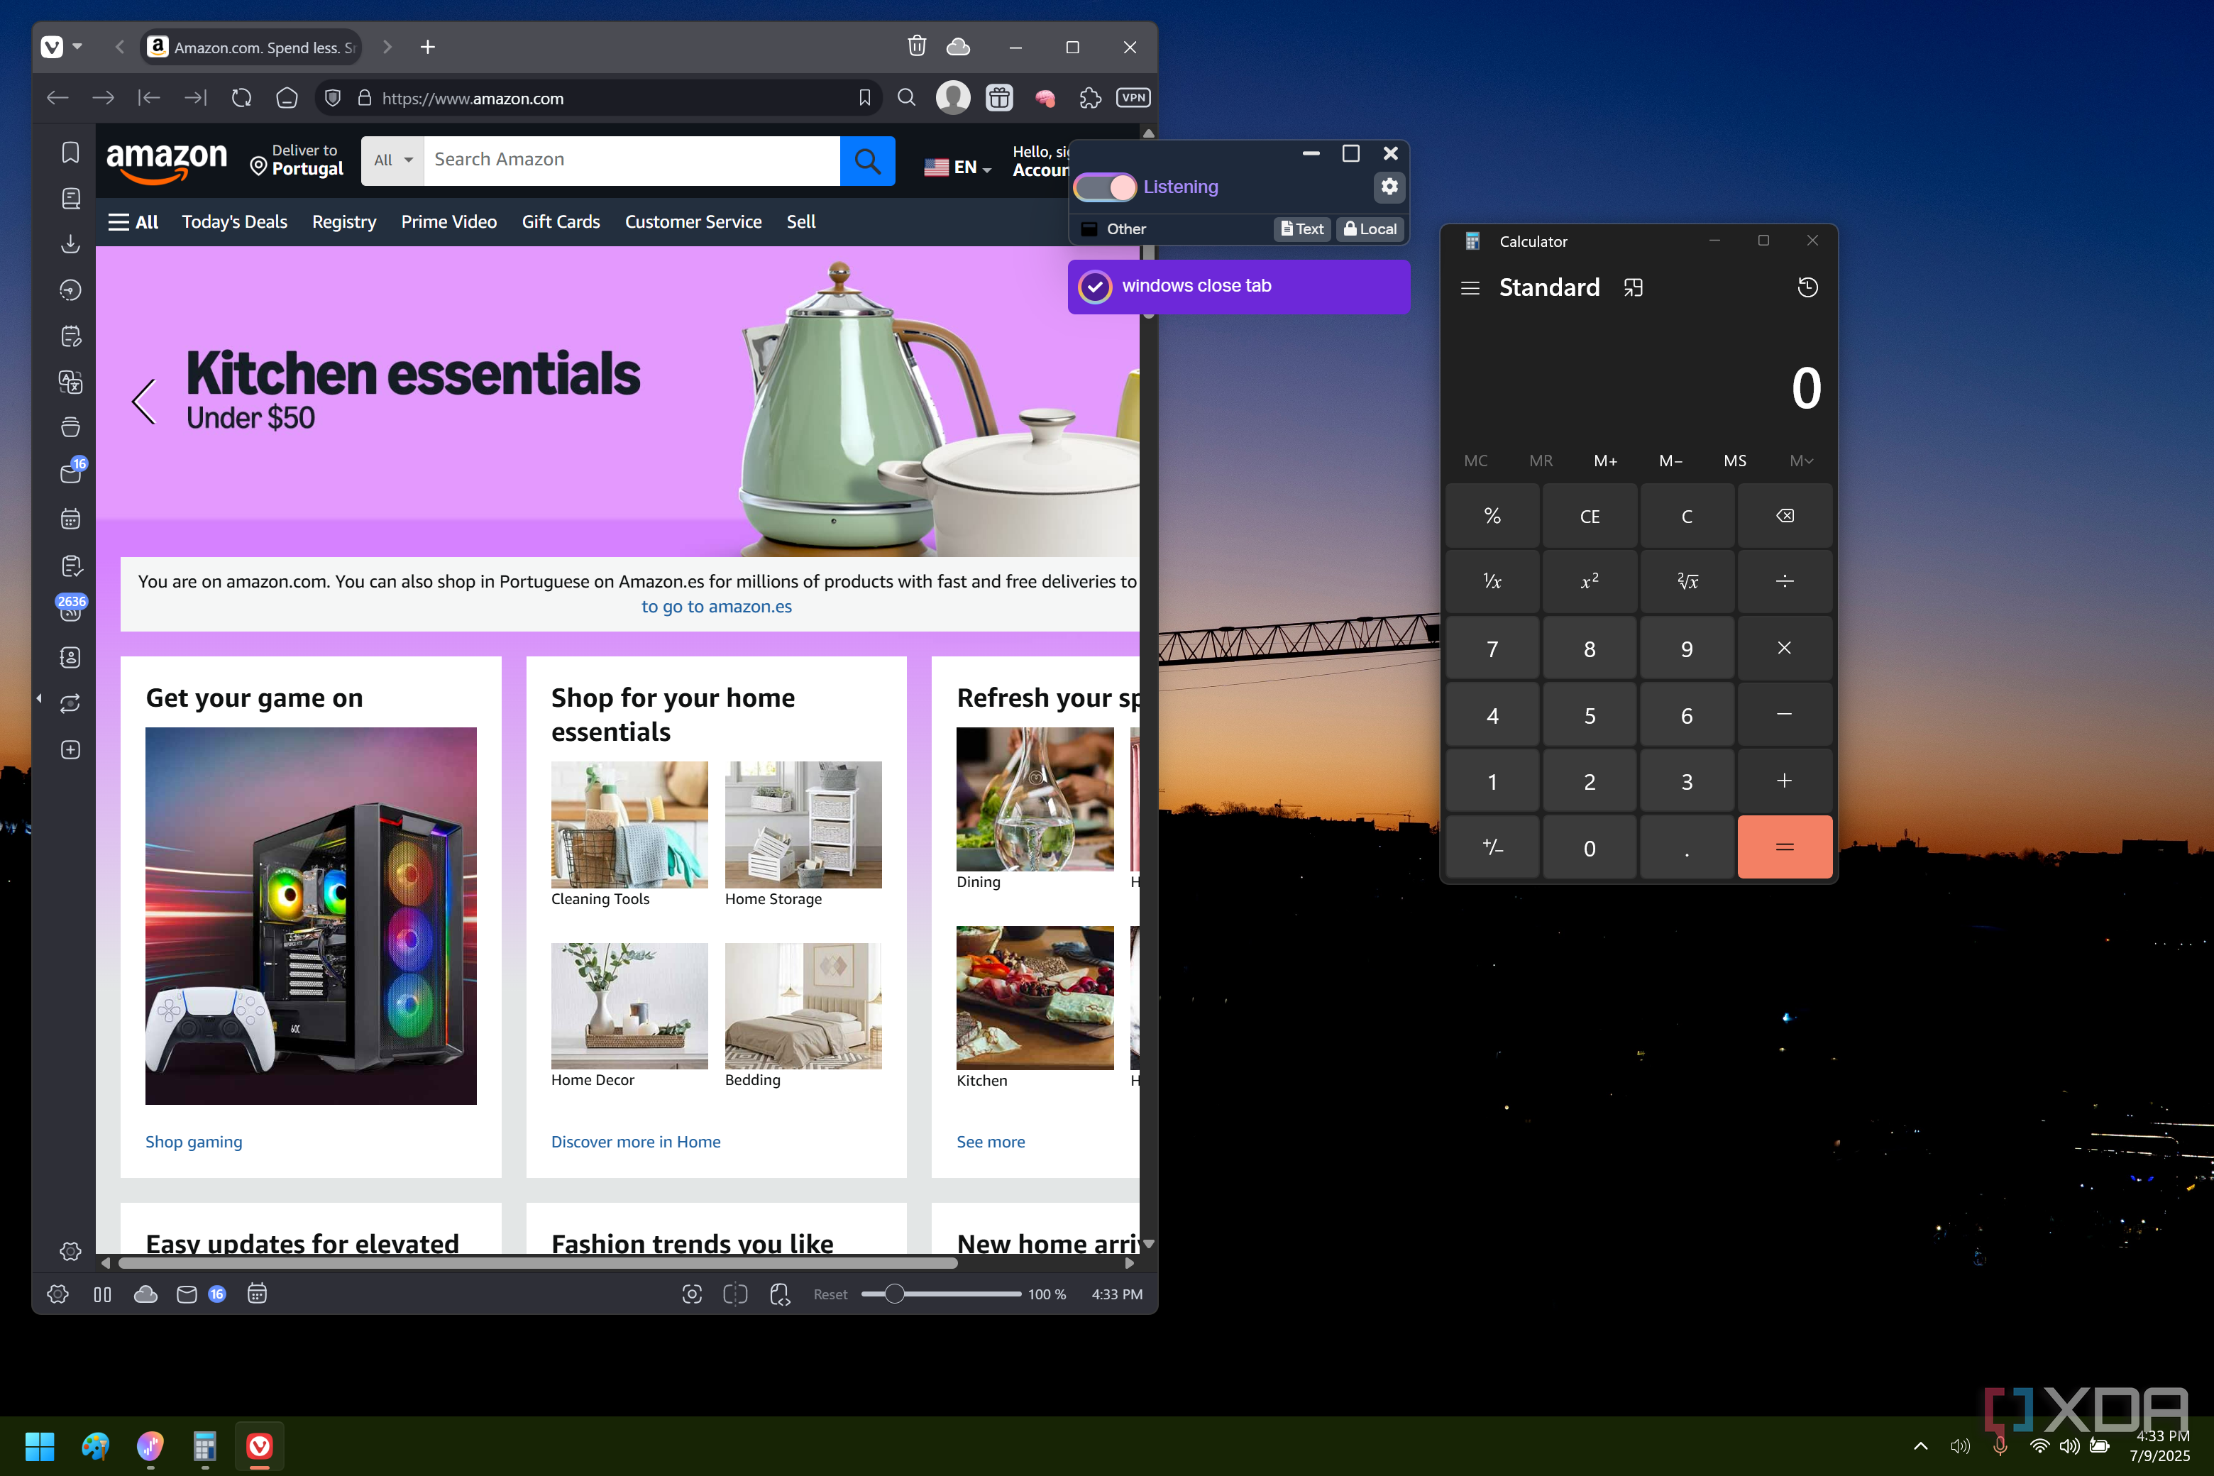Toggle the Listening switch off
The height and width of the screenshot is (1476, 2214).
coord(1105,187)
